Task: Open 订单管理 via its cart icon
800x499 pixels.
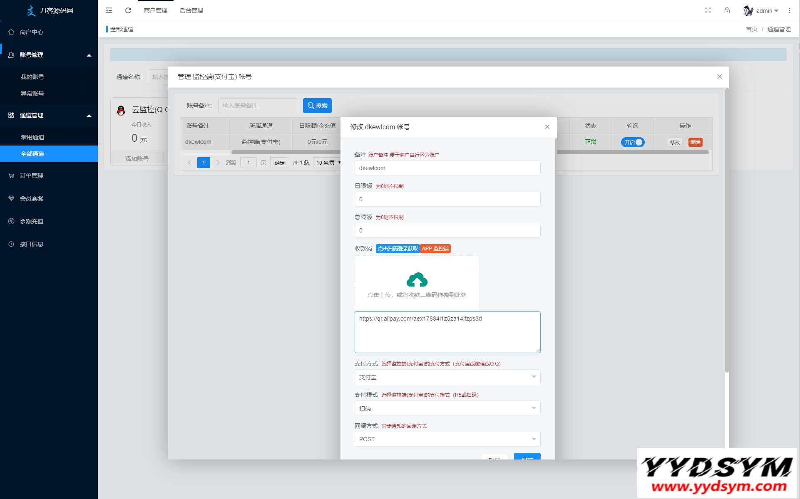Action: click(11, 175)
